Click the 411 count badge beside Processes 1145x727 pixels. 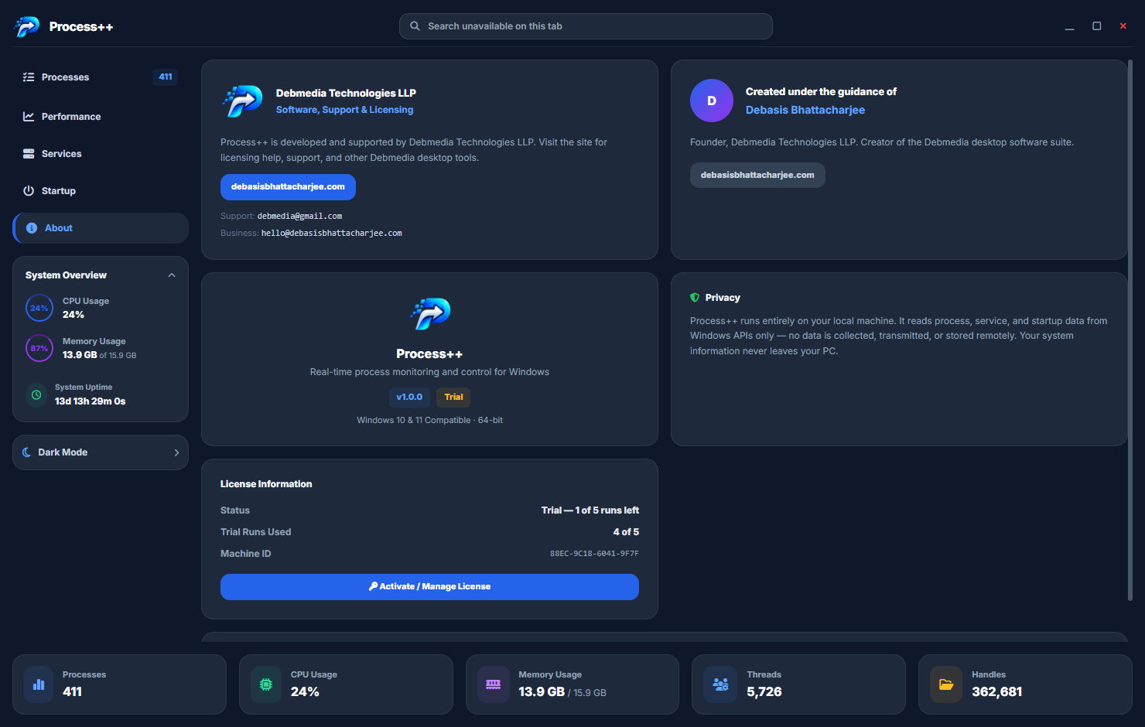166,77
